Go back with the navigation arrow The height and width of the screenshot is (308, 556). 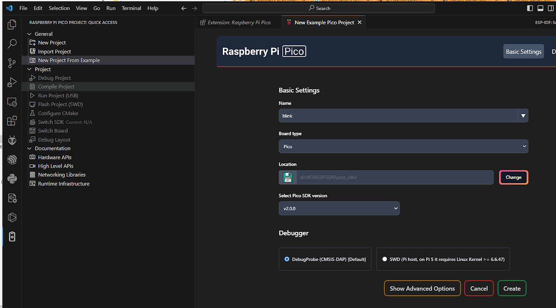pos(184,8)
